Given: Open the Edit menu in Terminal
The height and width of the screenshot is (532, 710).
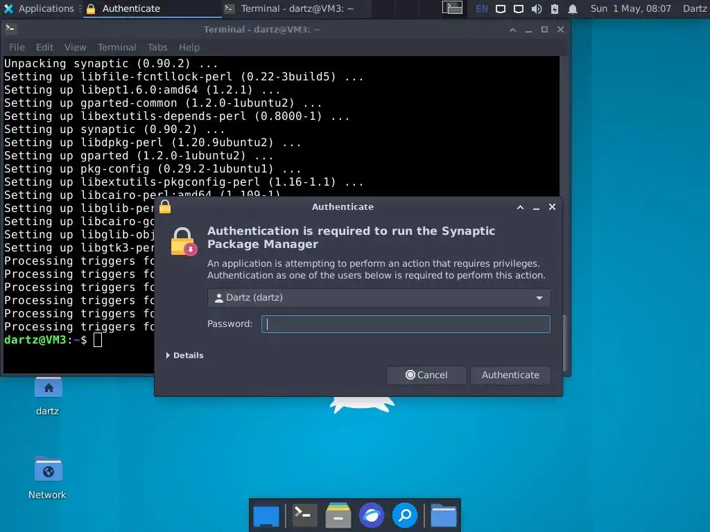Looking at the screenshot, I should [44, 47].
